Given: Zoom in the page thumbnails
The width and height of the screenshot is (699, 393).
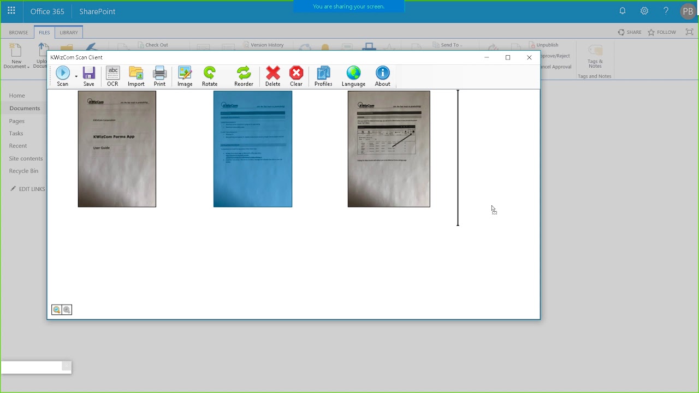Looking at the screenshot, I should pos(67,310).
